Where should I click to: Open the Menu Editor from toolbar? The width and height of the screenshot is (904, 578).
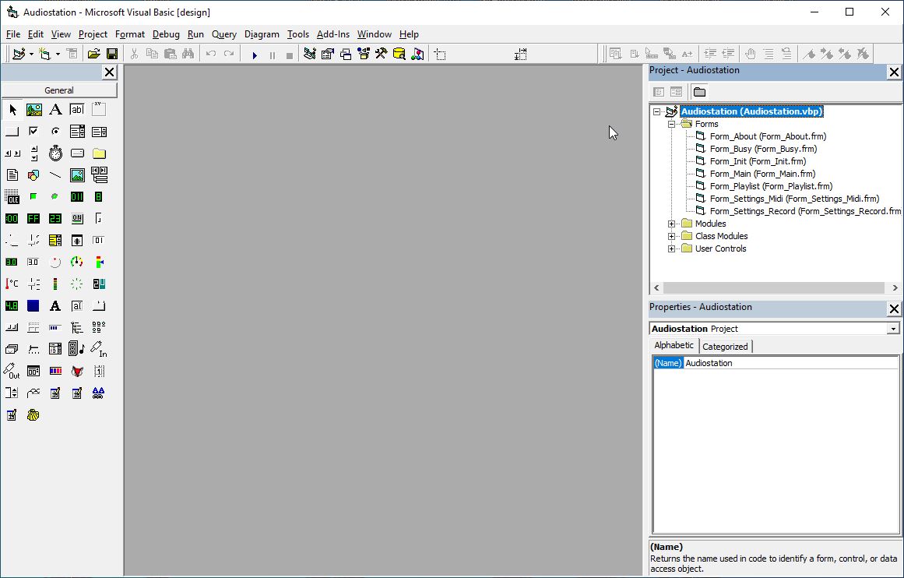pos(72,55)
